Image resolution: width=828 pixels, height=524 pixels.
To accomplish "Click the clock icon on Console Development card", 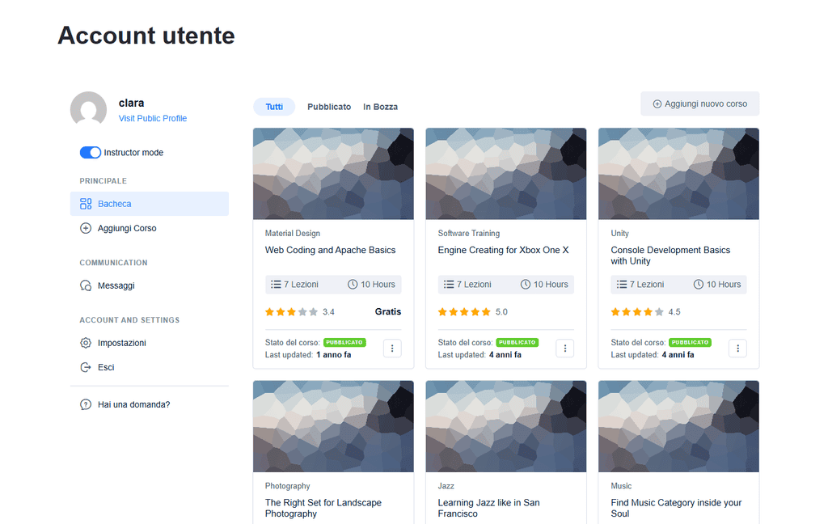I will pyautogui.click(x=698, y=284).
